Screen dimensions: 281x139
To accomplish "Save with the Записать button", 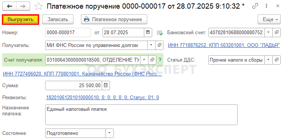I will (x=58, y=19).
